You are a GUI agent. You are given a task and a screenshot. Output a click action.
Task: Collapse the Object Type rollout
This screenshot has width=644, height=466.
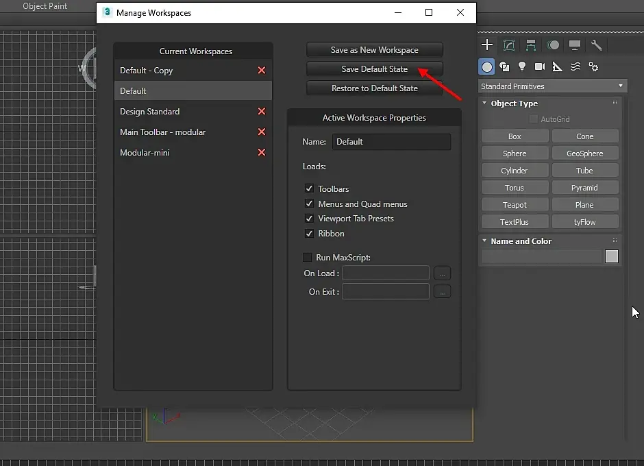[514, 103]
